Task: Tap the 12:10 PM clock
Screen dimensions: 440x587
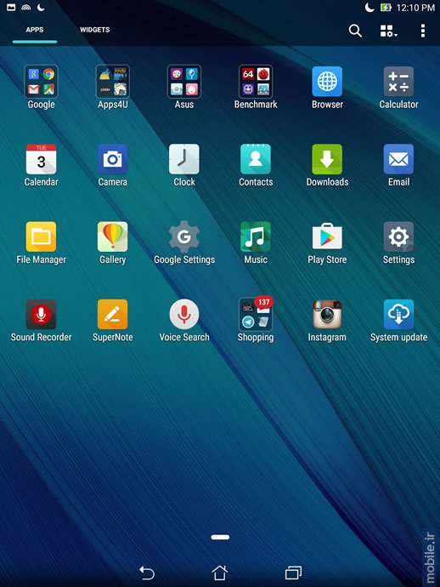Action: (x=415, y=8)
